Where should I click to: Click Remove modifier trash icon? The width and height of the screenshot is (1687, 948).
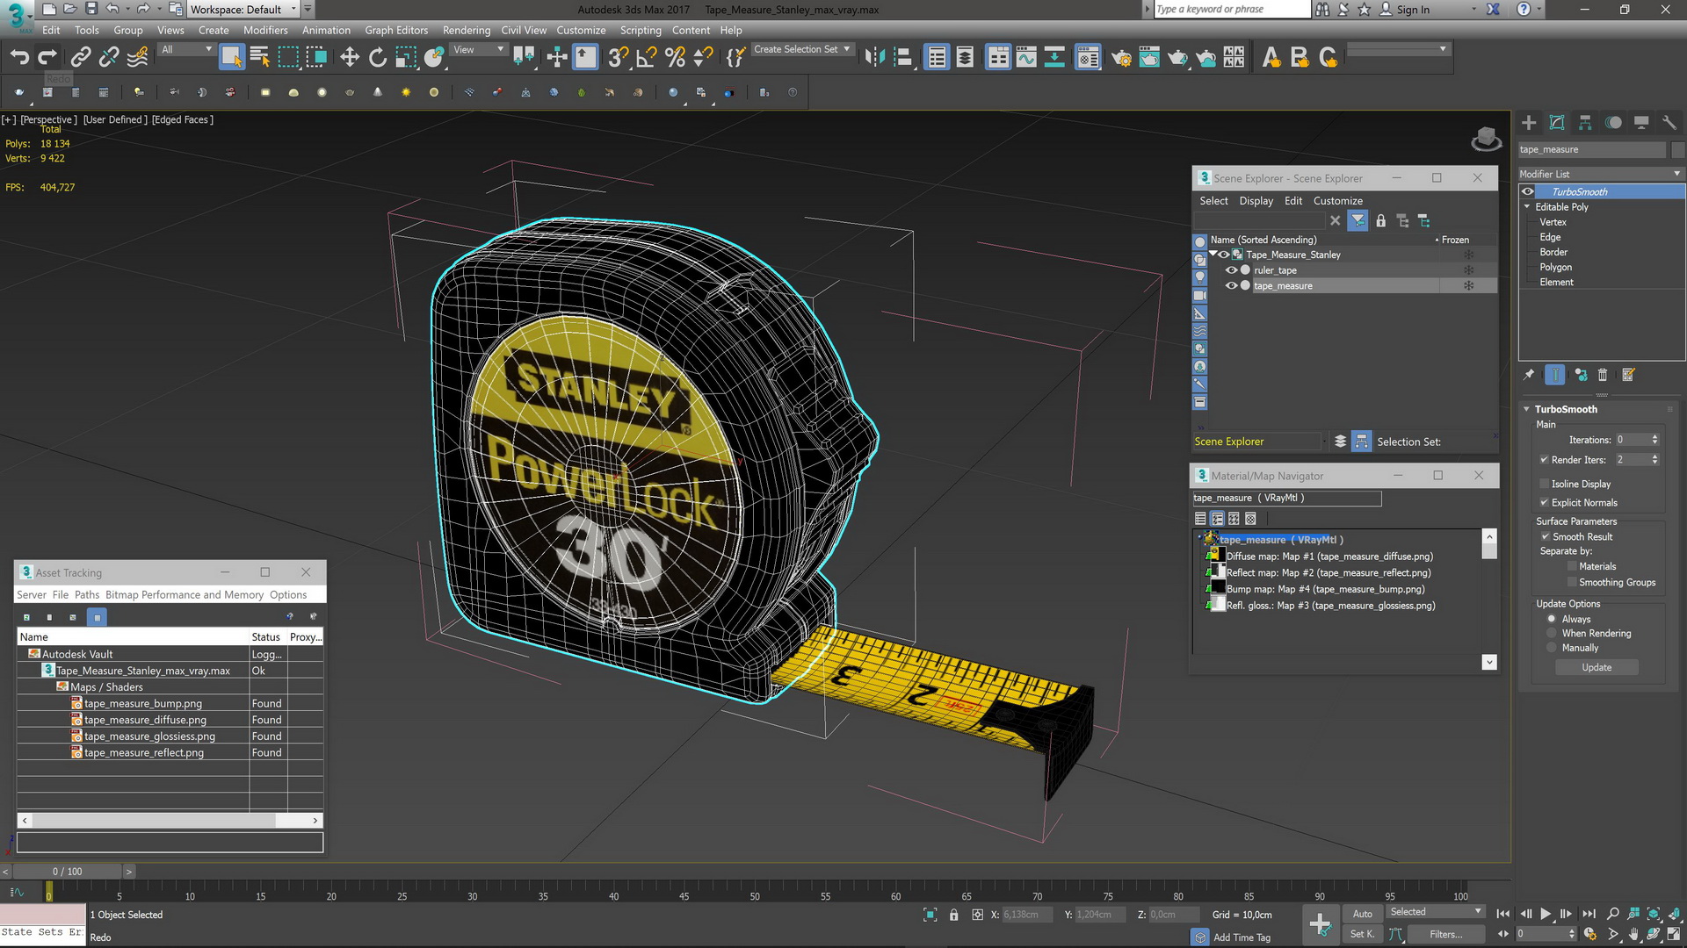1603,375
